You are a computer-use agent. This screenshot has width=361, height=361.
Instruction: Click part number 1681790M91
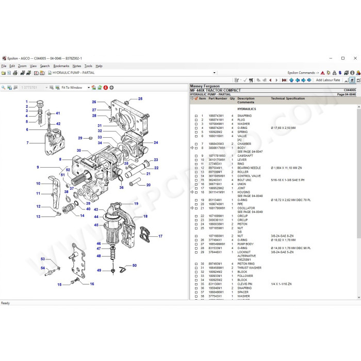click(217, 208)
